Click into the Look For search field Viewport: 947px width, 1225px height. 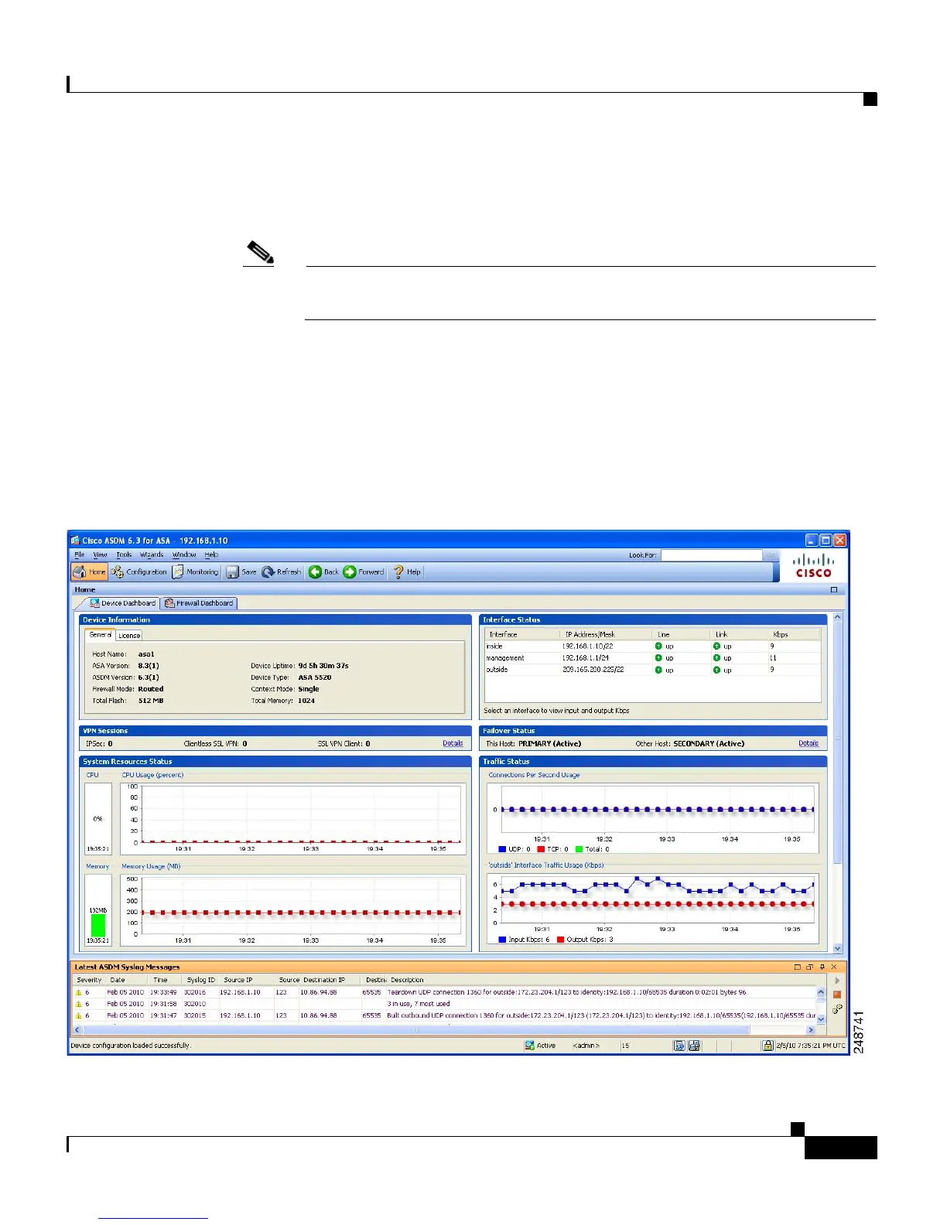pos(711,555)
